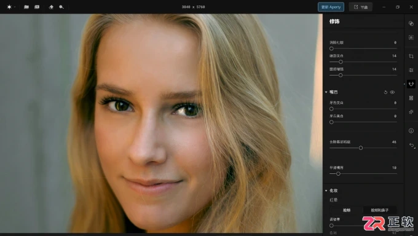
Task: Open the folder icon in top toolbar
Action: pyautogui.click(x=26, y=7)
